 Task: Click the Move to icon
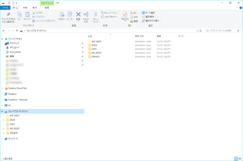click(x=62, y=15)
